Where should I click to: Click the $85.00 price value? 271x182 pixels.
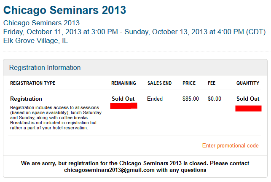pos(191,99)
